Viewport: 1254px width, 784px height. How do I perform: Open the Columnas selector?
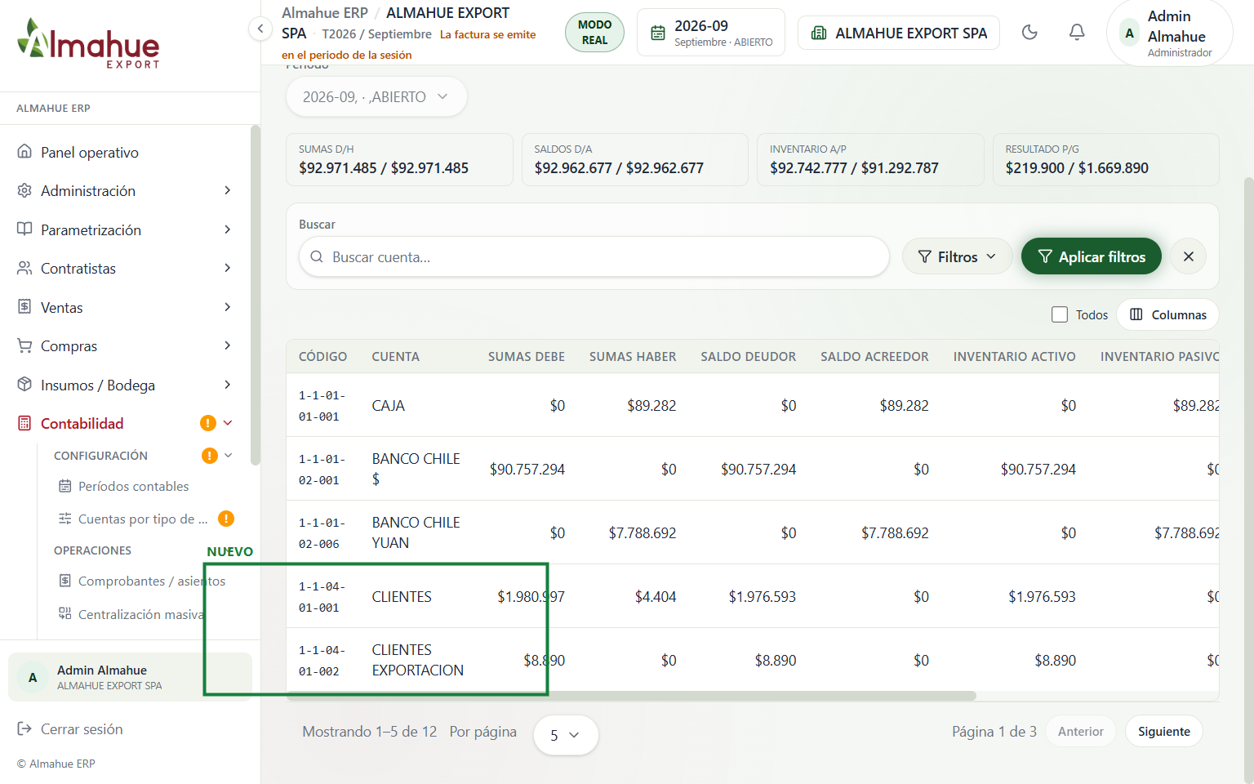coord(1168,315)
